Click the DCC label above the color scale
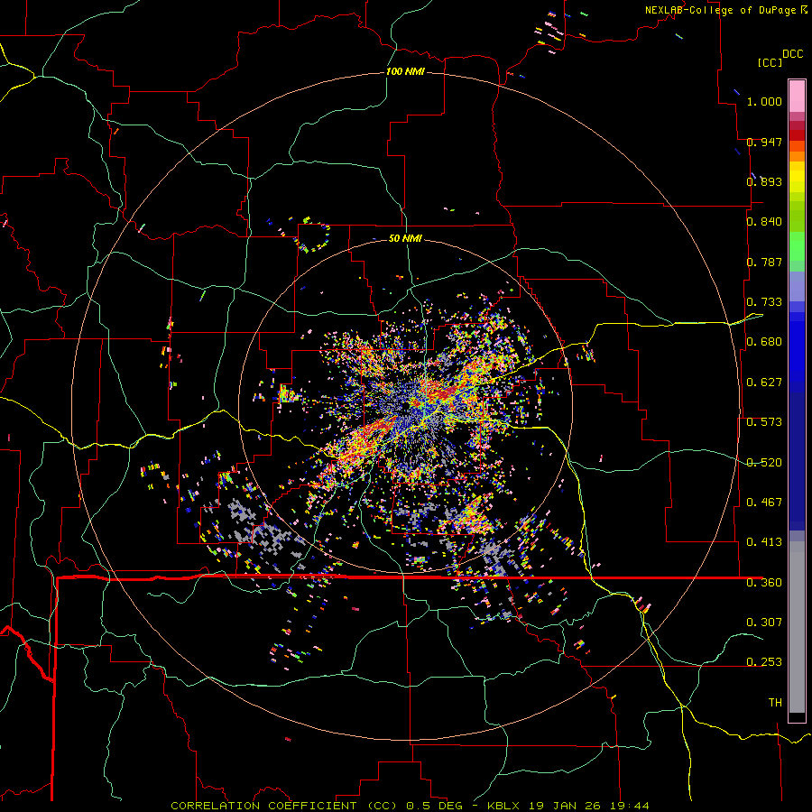This screenshot has height=812, width=812. tap(793, 54)
